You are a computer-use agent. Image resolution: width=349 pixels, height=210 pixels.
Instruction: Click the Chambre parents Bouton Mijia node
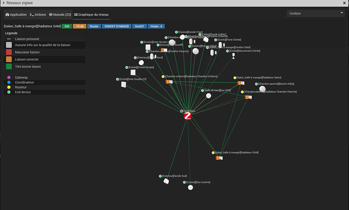coord(263,89)
